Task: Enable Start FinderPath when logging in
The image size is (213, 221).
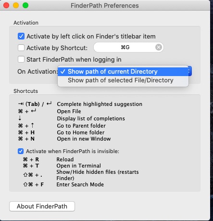Action: pyautogui.click(x=21, y=59)
